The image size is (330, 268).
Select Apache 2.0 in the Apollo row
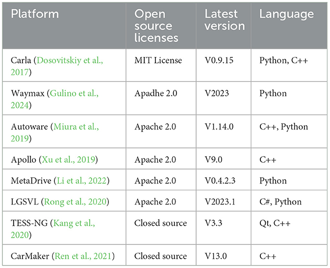155,160
